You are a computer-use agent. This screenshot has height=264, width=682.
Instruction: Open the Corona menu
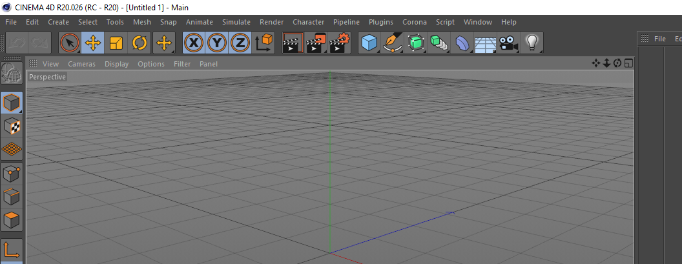(x=415, y=22)
